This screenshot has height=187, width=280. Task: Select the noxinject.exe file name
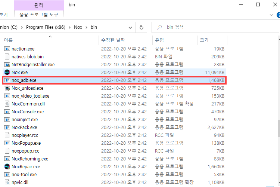coord(25,119)
